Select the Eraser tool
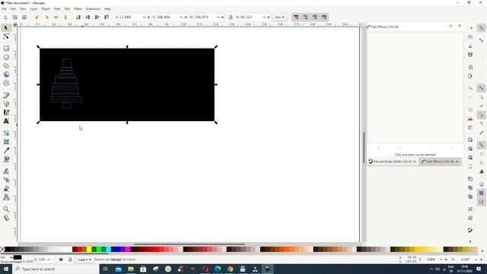 click(6, 189)
